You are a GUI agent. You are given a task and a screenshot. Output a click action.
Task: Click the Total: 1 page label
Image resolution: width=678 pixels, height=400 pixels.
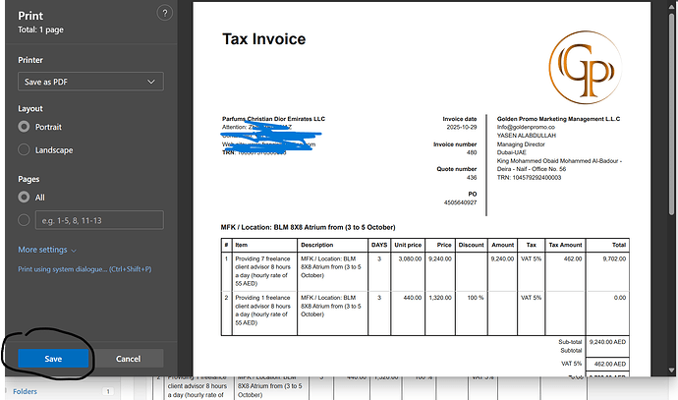(x=40, y=29)
